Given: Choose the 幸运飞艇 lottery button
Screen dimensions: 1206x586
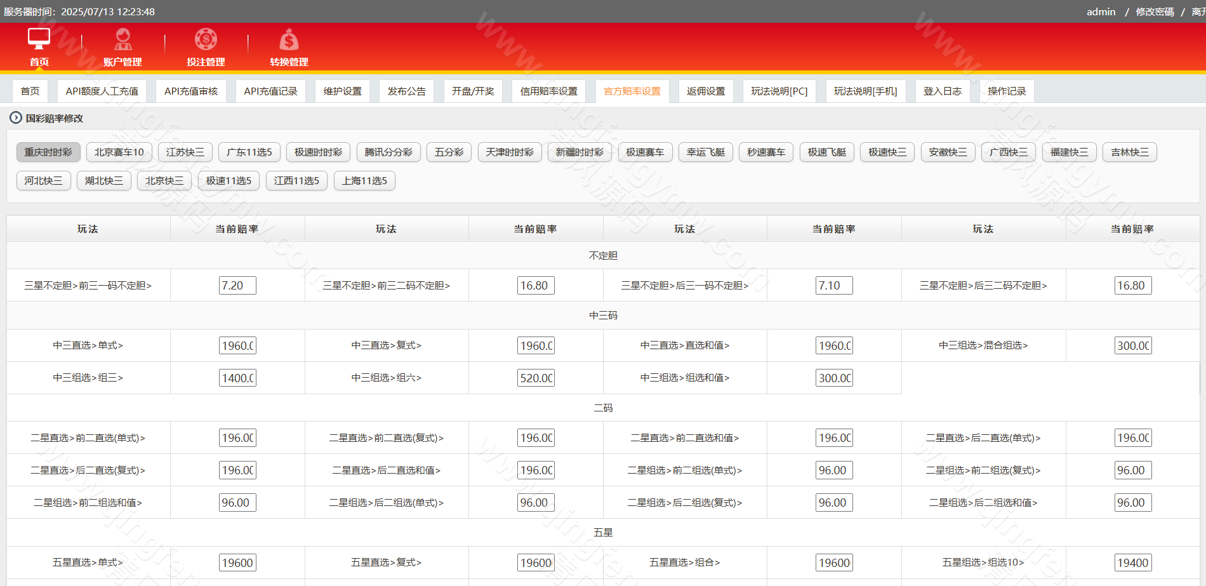Looking at the screenshot, I should click(705, 152).
